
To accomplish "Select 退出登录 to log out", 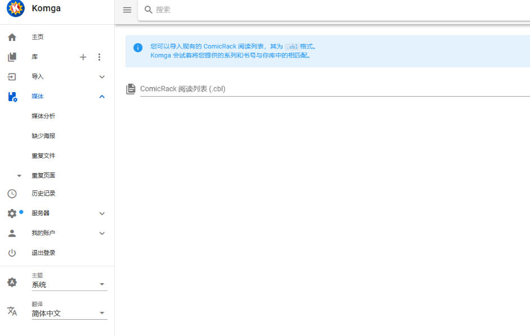I will tap(43, 253).
